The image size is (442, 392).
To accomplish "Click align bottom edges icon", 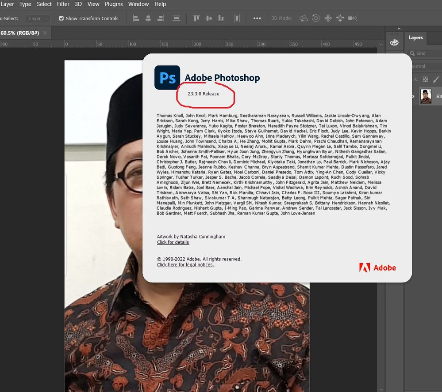I will (221, 19).
